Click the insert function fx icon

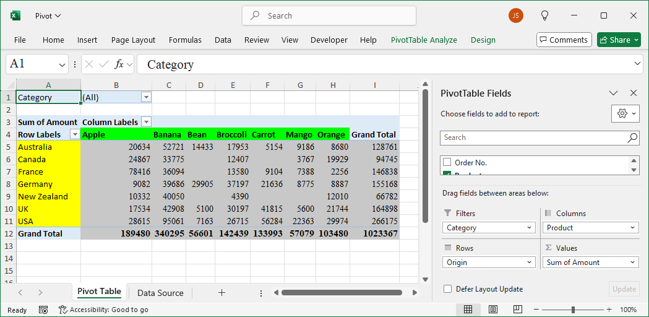coord(119,64)
